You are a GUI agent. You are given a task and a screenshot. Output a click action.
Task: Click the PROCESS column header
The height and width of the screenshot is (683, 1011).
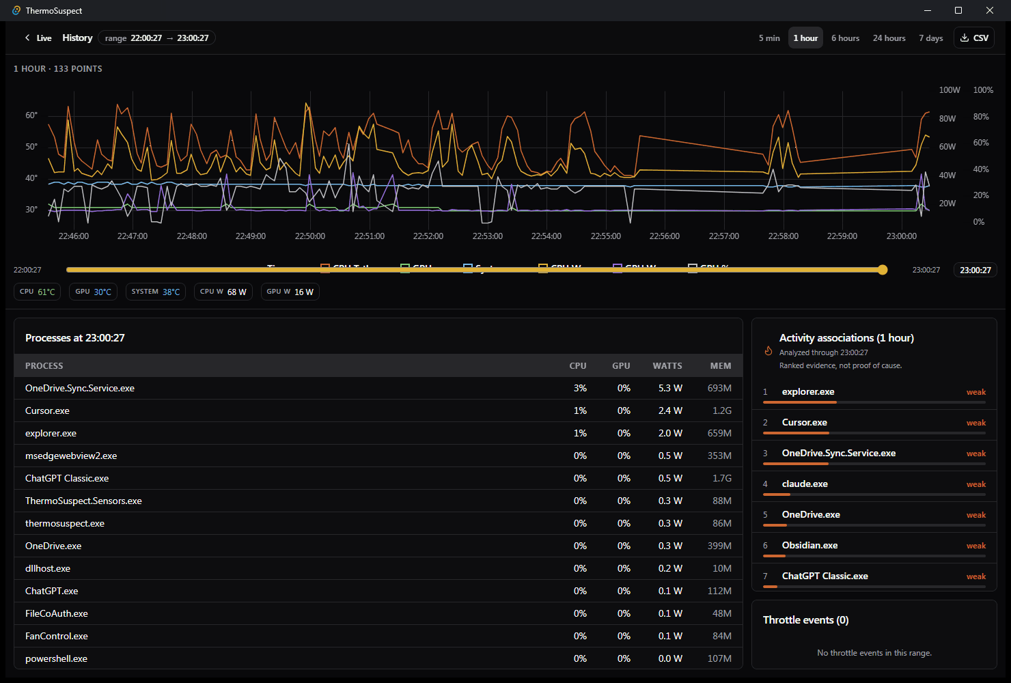click(x=44, y=366)
